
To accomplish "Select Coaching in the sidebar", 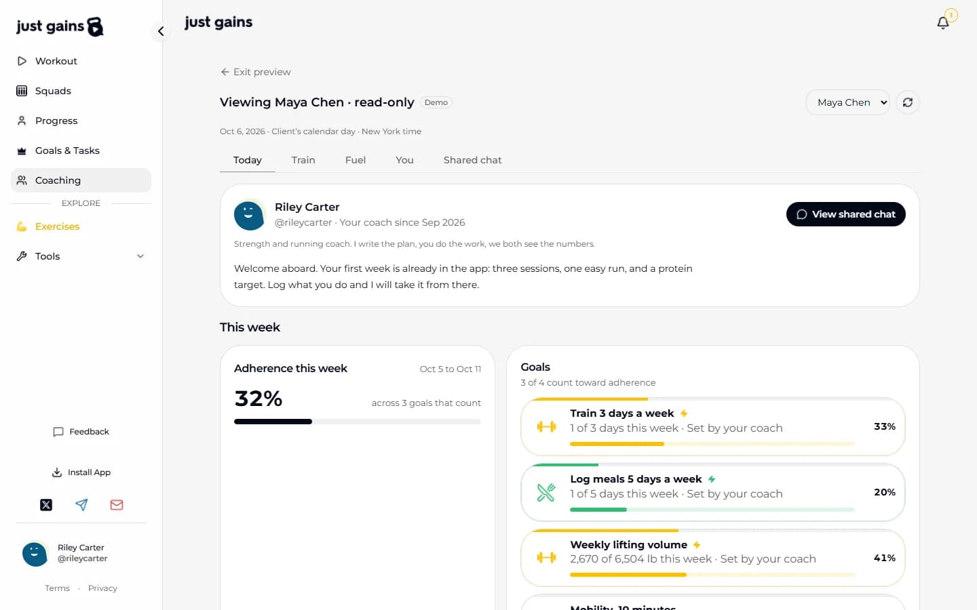I will [x=81, y=180].
